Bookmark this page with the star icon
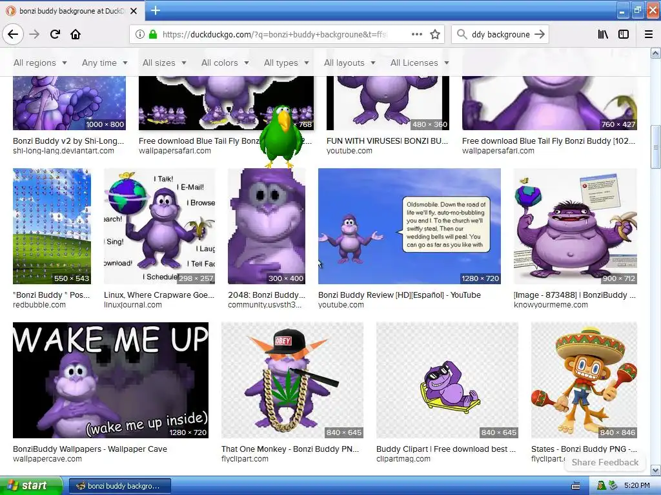The height and width of the screenshot is (495, 661). coord(435,34)
